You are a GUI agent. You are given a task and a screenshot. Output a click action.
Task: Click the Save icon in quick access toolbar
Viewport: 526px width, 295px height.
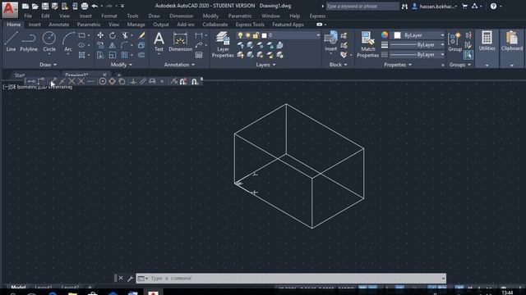[45, 6]
